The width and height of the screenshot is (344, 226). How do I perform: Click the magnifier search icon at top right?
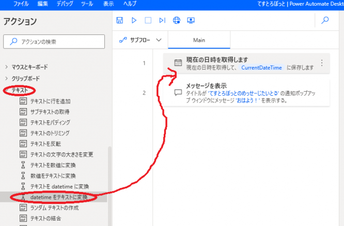pyautogui.click(x=325, y=21)
